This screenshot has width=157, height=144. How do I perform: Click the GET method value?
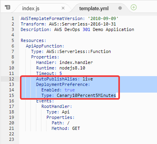click(76, 128)
